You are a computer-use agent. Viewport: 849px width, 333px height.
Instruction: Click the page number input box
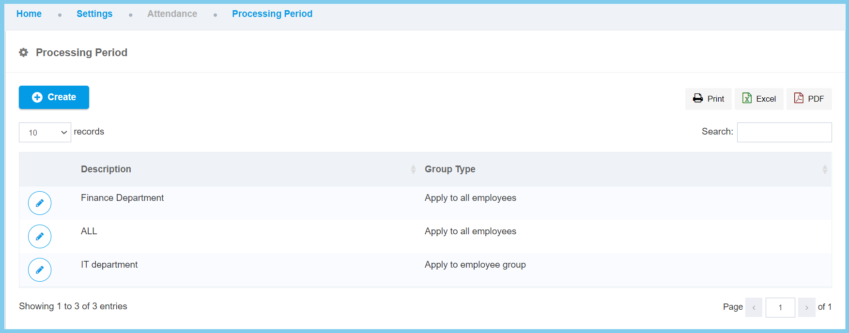(x=780, y=307)
